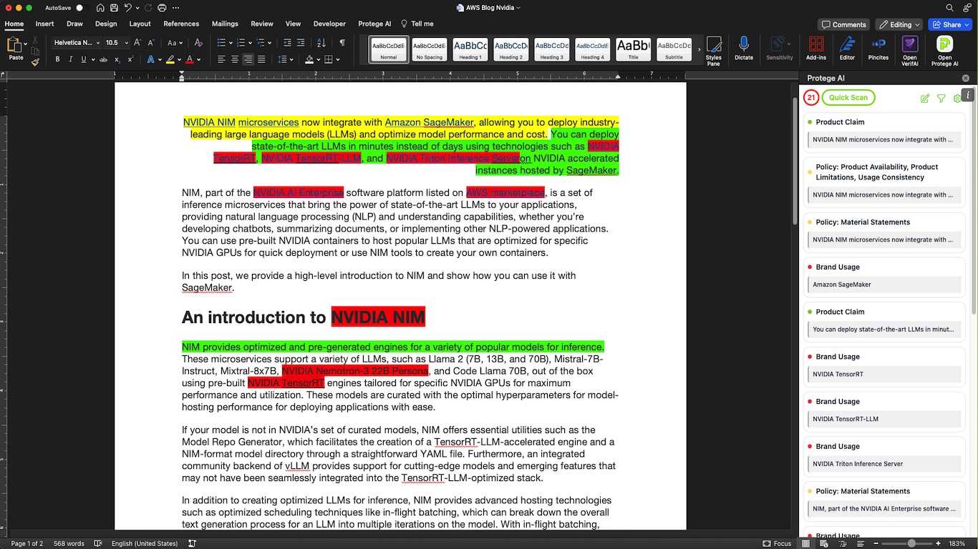This screenshot has height=549, width=978.
Task: Launch the Editor tool
Action: [847, 49]
